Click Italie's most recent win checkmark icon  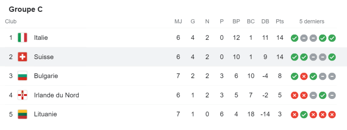332,38
